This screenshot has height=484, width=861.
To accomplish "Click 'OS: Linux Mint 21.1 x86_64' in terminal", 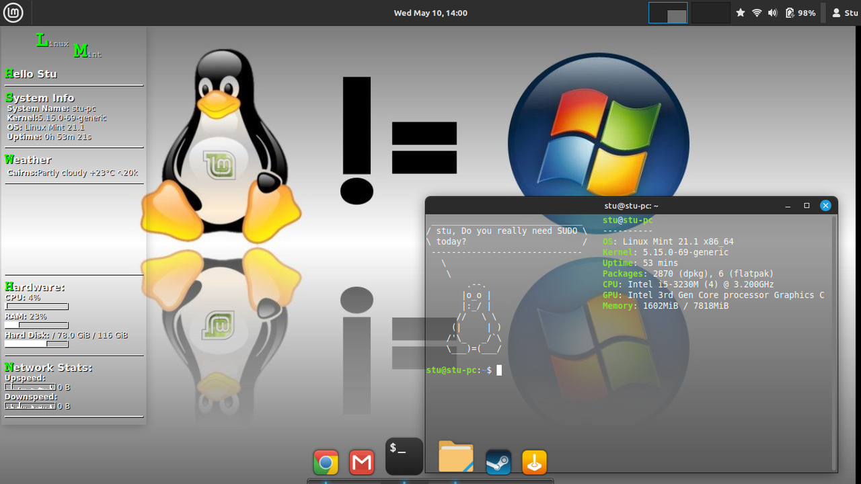I will [x=668, y=241].
